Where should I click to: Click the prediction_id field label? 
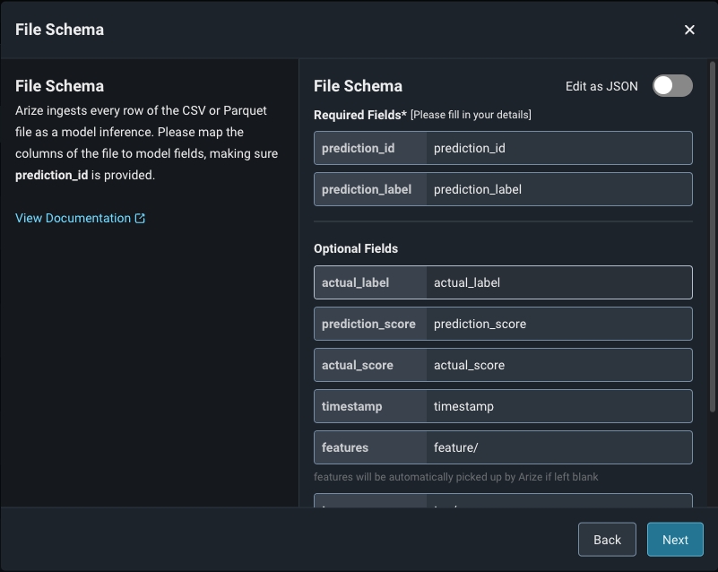tap(359, 148)
